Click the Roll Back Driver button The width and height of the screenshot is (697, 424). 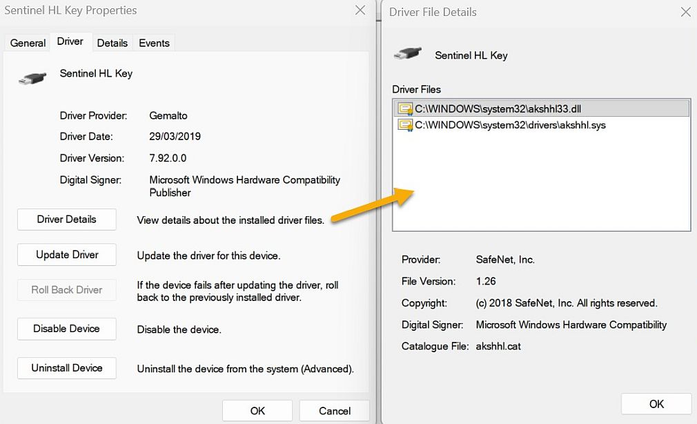[x=67, y=290]
